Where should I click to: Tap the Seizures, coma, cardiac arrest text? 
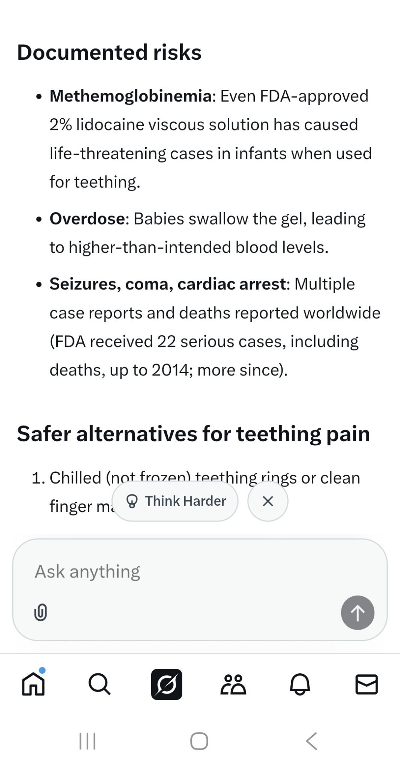pos(167,284)
